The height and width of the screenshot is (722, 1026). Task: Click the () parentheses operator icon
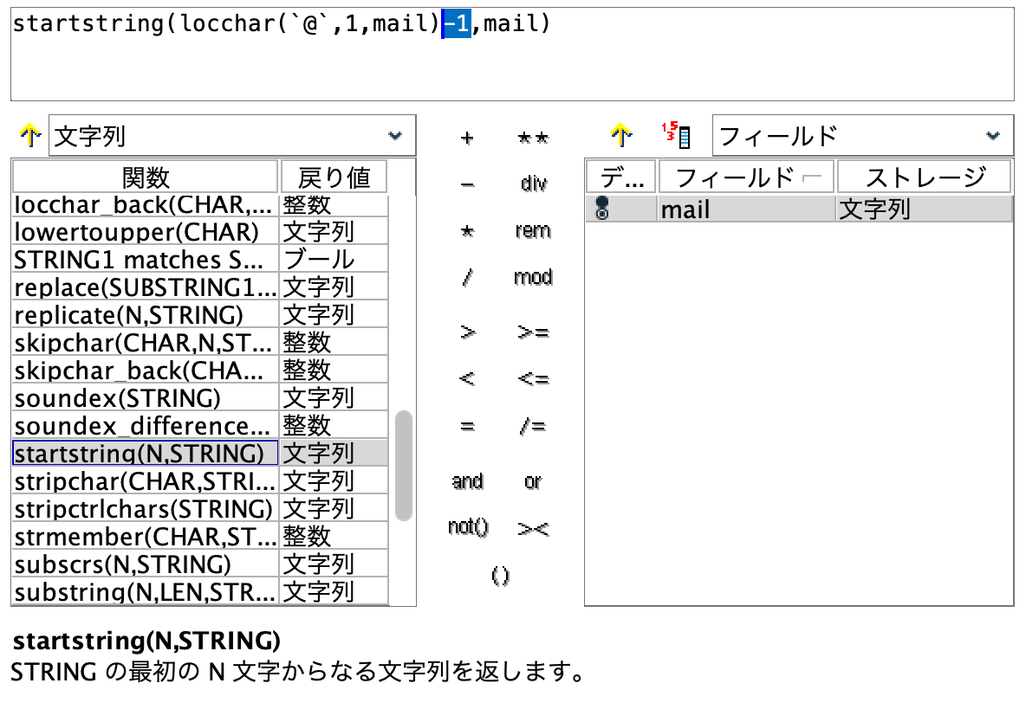click(x=501, y=574)
